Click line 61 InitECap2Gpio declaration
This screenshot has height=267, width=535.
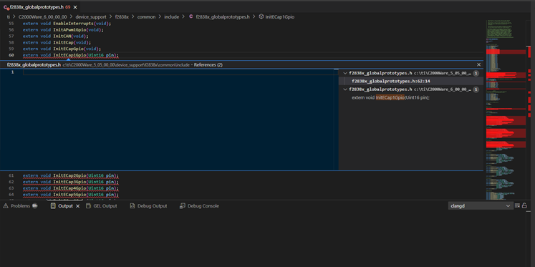71,175
